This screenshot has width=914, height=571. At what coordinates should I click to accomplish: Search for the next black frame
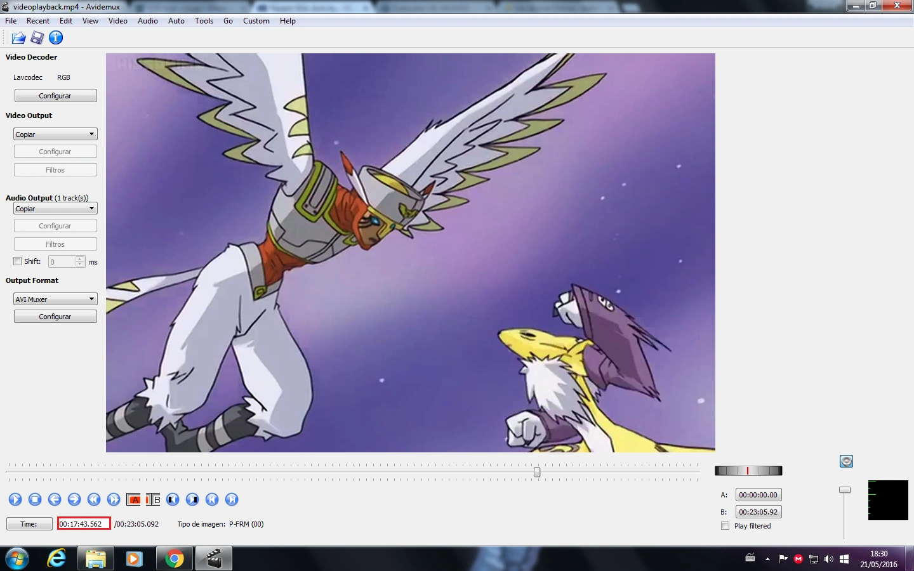pyautogui.click(x=192, y=499)
